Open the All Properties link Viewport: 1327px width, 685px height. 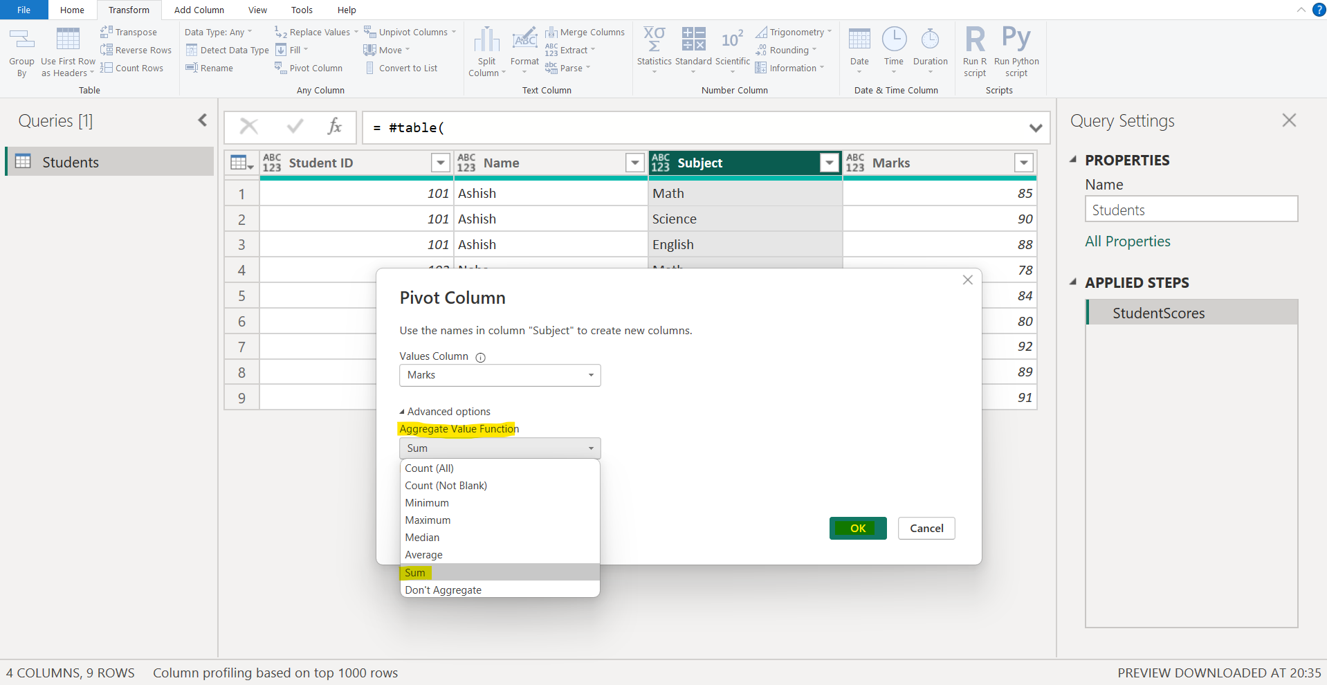[x=1127, y=241]
